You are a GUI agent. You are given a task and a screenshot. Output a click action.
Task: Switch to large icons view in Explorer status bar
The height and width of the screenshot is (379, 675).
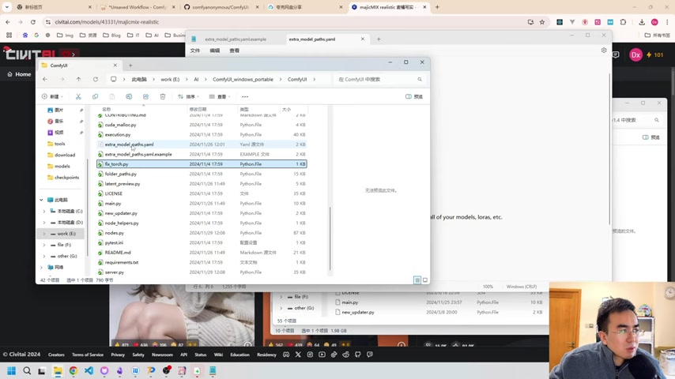pos(425,280)
